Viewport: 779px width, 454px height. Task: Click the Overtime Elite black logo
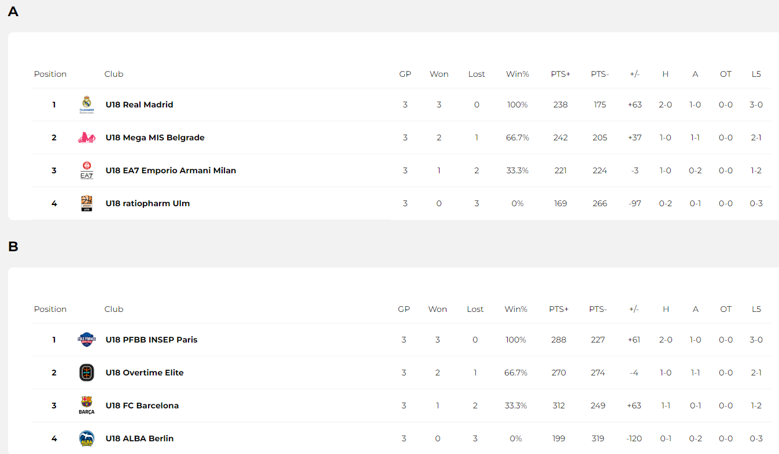pos(86,373)
